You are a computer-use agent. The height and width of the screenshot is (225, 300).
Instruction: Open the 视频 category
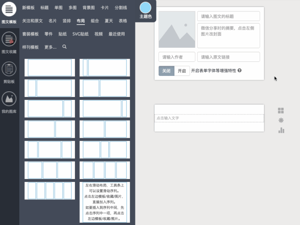click(98, 34)
